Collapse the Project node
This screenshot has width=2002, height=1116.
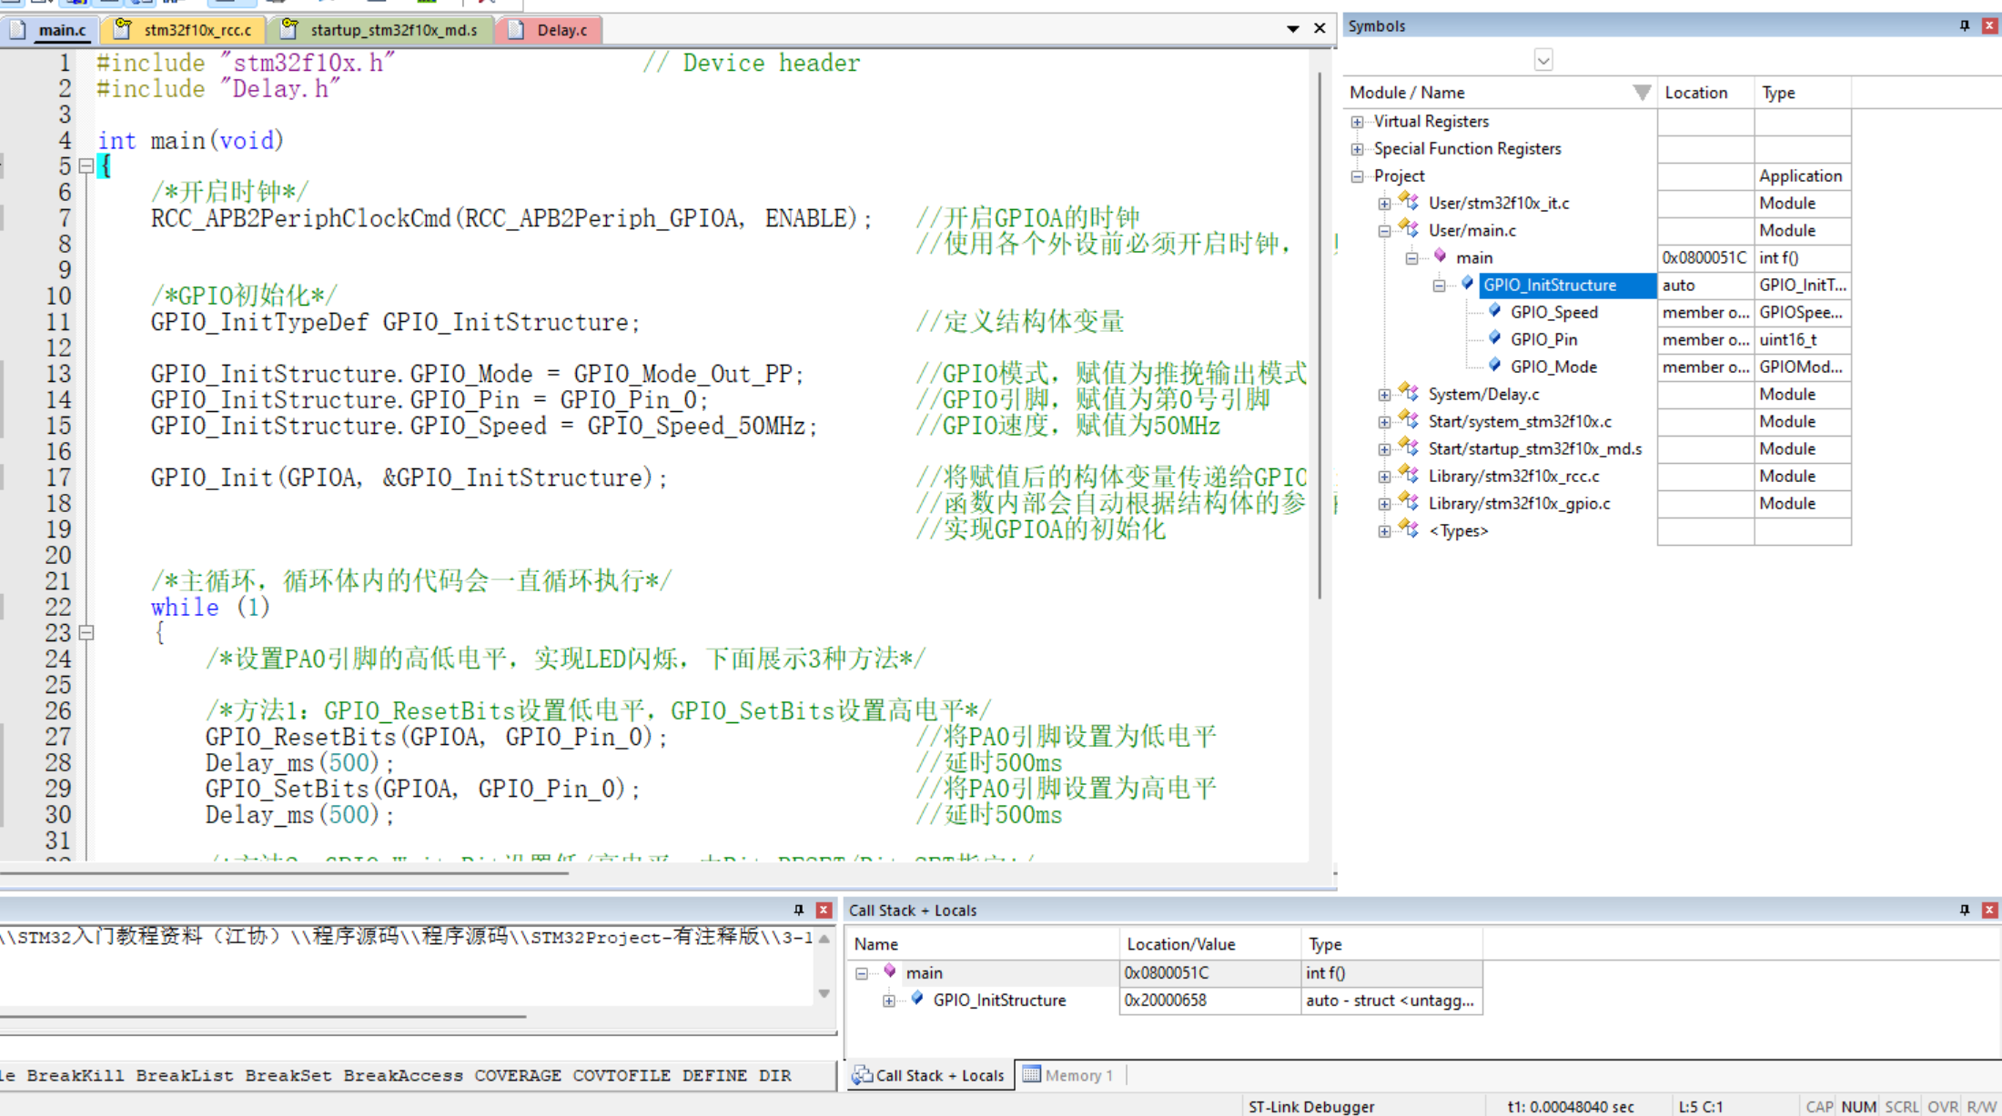coord(1358,176)
